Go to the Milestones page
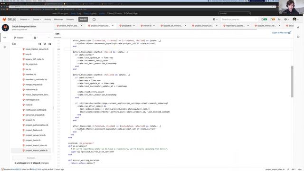The height and width of the screenshot is (171, 304). pyautogui.click(x=58, y=19)
